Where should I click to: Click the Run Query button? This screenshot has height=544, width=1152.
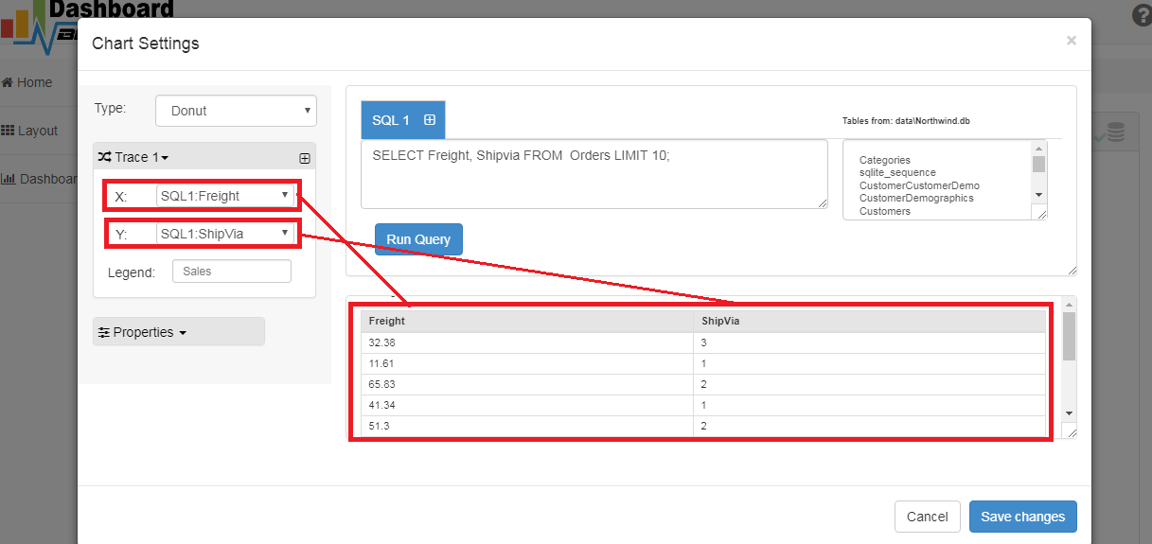point(418,239)
